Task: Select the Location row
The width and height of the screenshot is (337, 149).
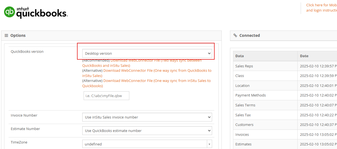Action: click(285, 85)
